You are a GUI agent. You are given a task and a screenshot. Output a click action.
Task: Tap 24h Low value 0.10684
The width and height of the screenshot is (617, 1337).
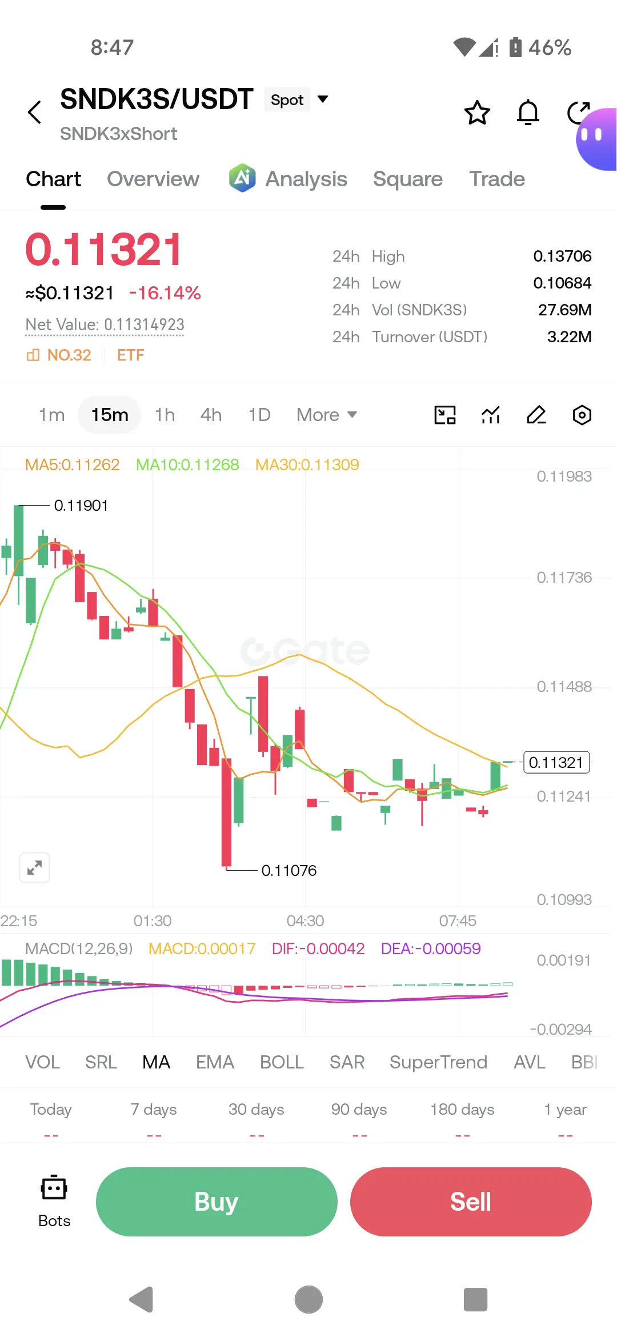tap(562, 283)
